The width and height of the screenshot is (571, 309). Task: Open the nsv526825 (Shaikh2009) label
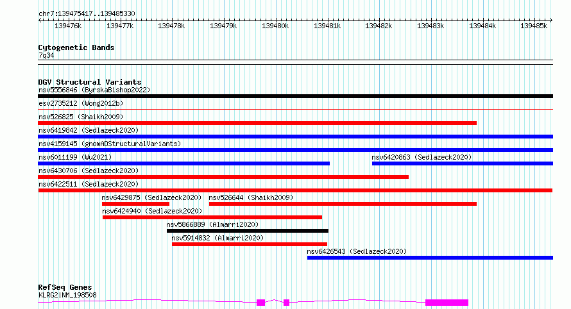coord(81,117)
